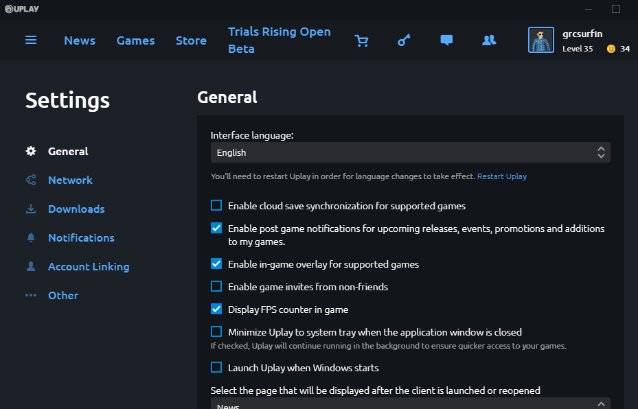The width and height of the screenshot is (638, 409).
Task: Check Launch Uplay when Windows starts
Action: tap(216, 367)
